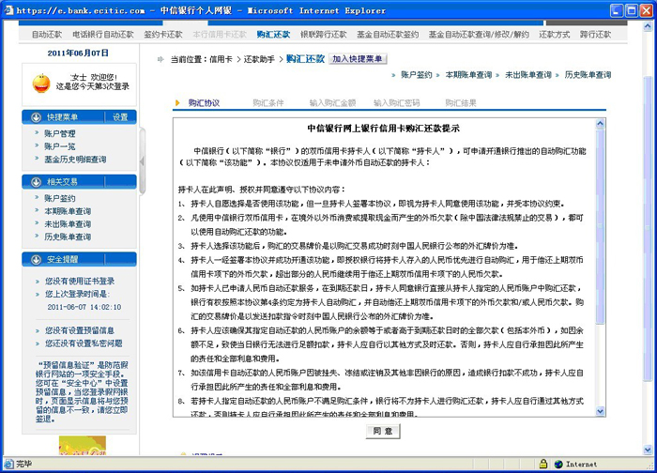Select the 签约卡还款 top menu item

coord(162,34)
